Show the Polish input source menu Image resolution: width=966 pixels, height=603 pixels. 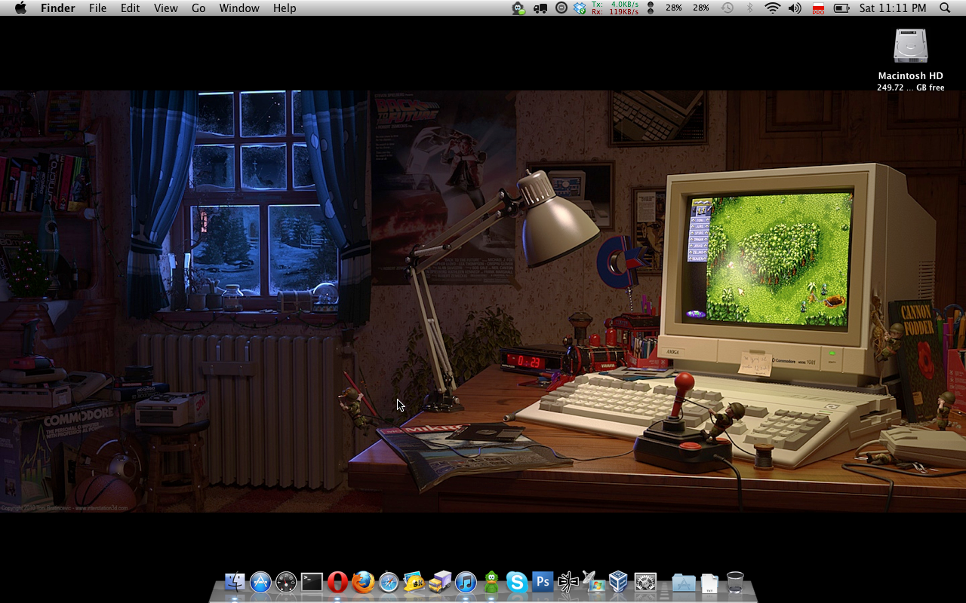[818, 8]
